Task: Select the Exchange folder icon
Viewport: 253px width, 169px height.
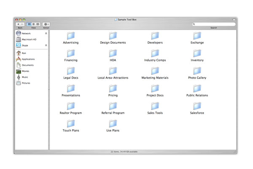Action: pos(197,36)
